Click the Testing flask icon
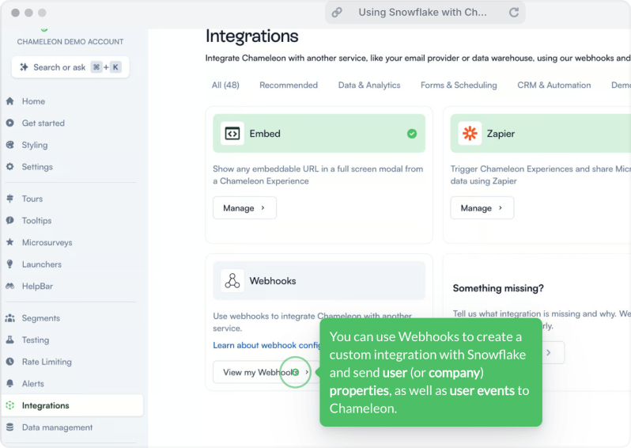 click(10, 340)
